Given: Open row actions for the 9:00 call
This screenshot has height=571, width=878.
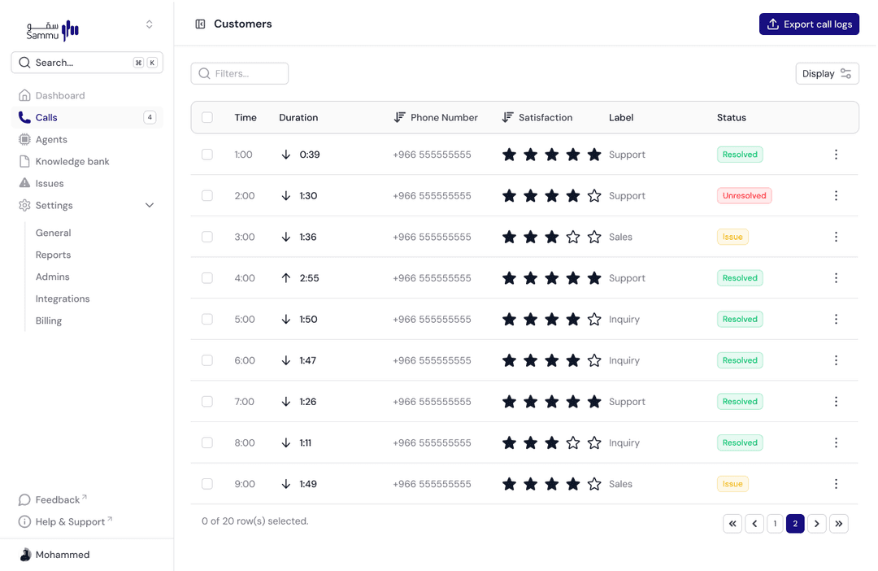Looking at the screenshot, I should (x=836, y=484).
